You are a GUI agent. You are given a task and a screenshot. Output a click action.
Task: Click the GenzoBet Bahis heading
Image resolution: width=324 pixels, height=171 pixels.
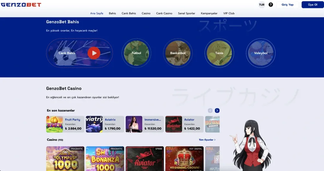[63, 22]
